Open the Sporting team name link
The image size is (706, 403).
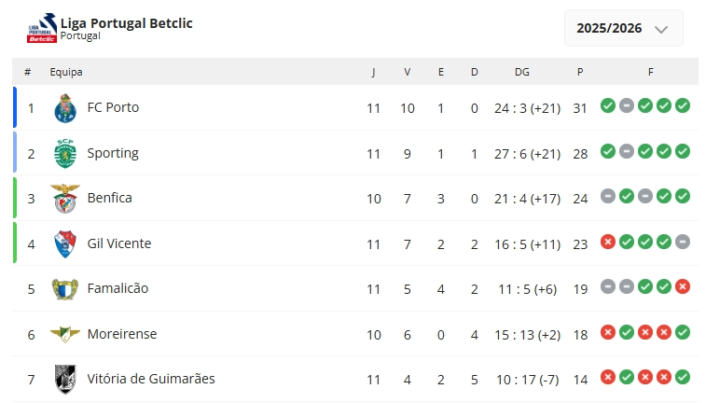(113, 153)
